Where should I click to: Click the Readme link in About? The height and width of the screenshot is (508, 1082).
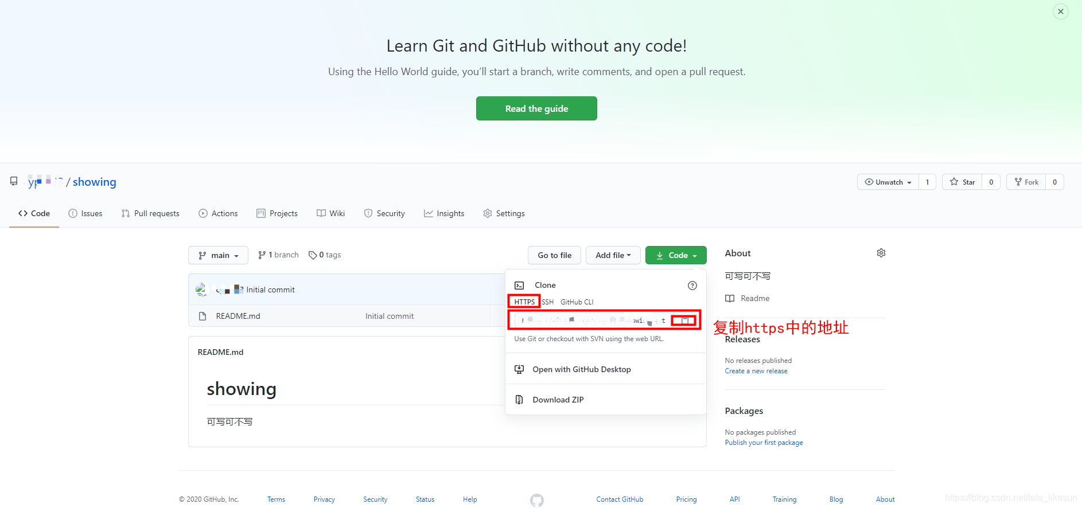(x=755, y=298)
